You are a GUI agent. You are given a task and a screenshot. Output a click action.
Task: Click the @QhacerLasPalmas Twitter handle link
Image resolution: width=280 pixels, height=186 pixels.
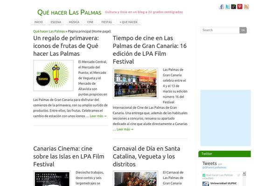pos(214,167)
